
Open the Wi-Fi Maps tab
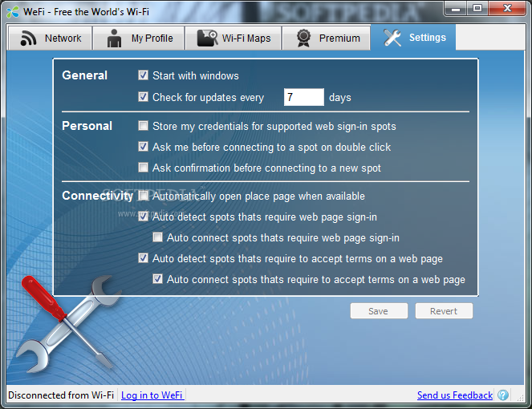coord(233,38)
